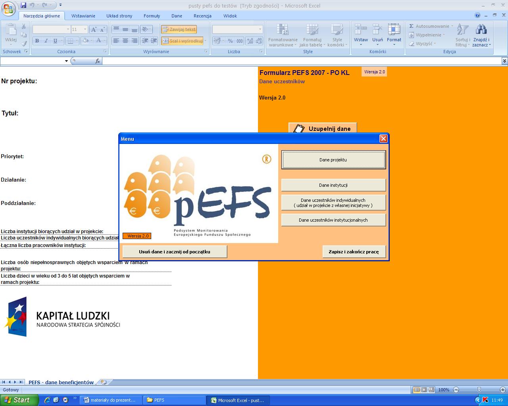
Task: Open Wyczyść clear dropdown
Action: coord(423,44)
